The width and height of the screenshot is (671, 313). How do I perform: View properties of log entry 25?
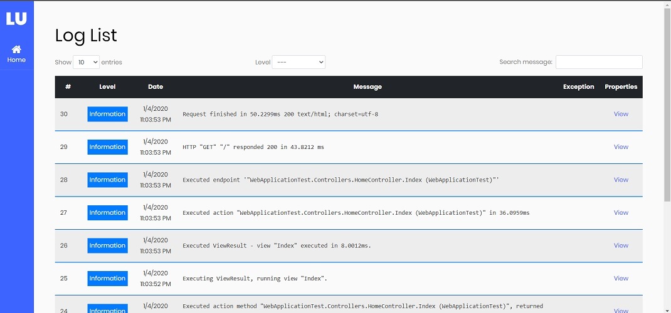tap(621, 279)
